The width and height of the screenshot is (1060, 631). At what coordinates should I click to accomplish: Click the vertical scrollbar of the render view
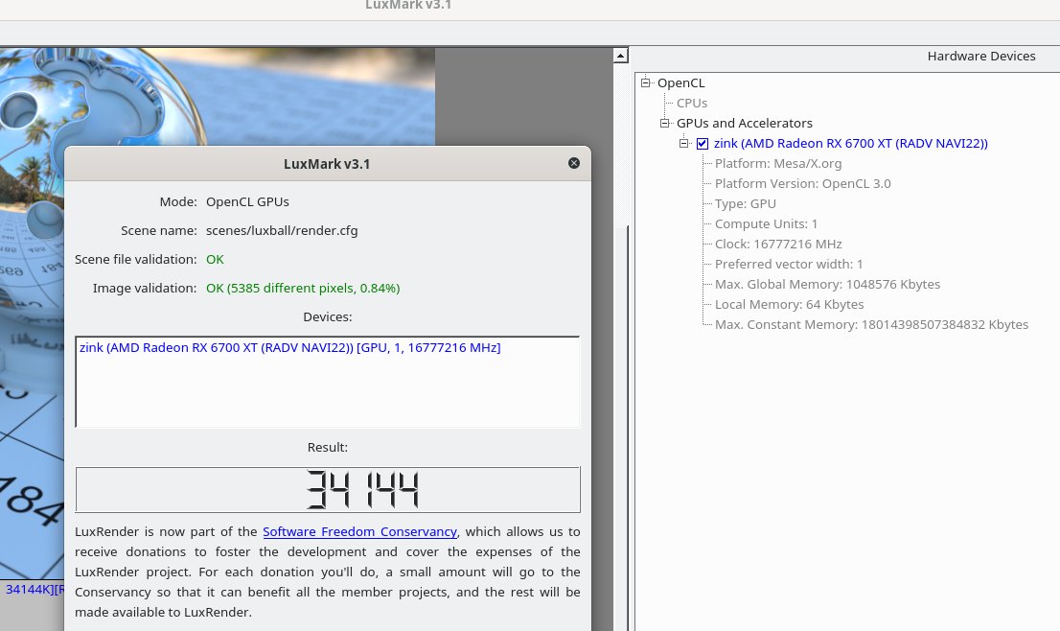(x=621, y=339)
